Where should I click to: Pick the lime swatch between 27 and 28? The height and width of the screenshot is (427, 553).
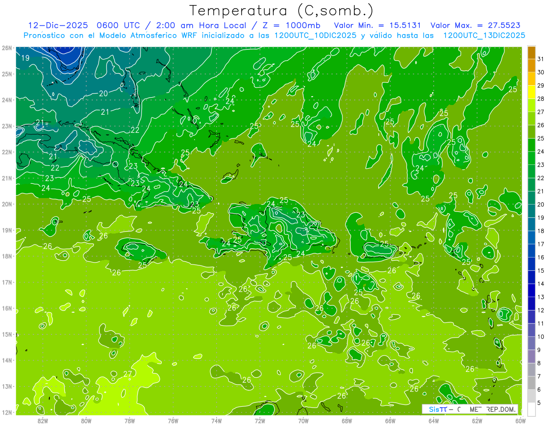coord(531,105)
